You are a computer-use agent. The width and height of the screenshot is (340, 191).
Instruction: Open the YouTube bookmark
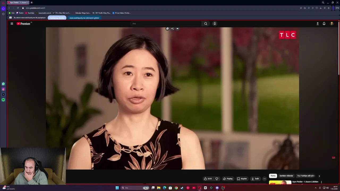[30, 13]
